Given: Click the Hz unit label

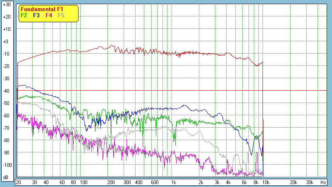Looking at the screenshot, I should pos(323,182).
